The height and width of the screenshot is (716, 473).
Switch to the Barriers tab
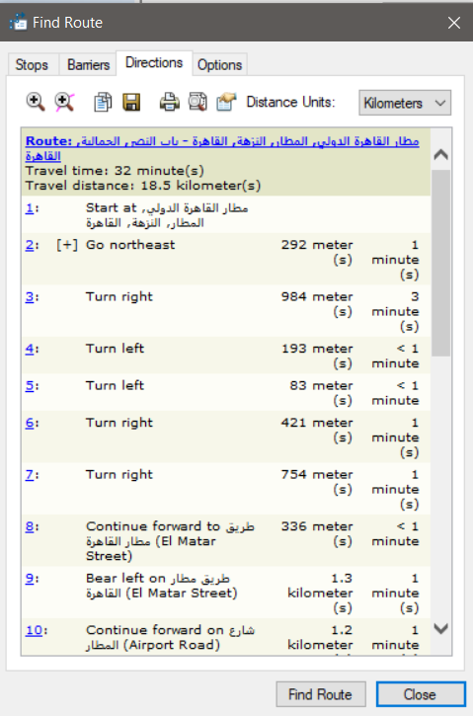coord(88,65)
